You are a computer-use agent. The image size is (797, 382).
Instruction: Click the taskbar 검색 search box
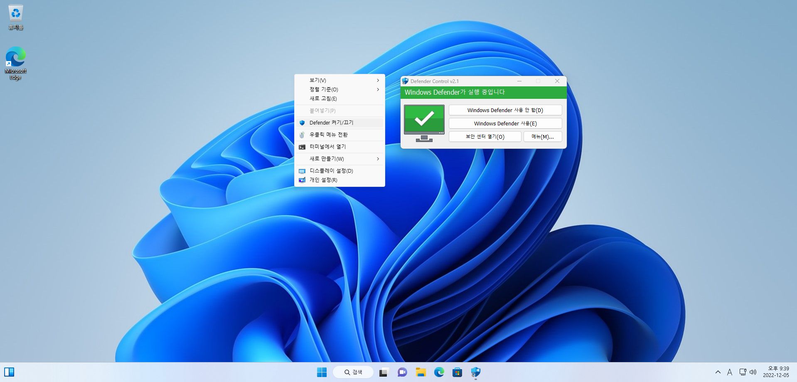353,372
